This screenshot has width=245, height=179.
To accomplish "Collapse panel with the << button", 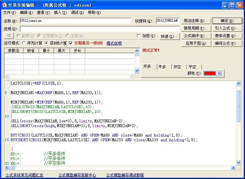I will pyautogui.click(x=9, y=36).
